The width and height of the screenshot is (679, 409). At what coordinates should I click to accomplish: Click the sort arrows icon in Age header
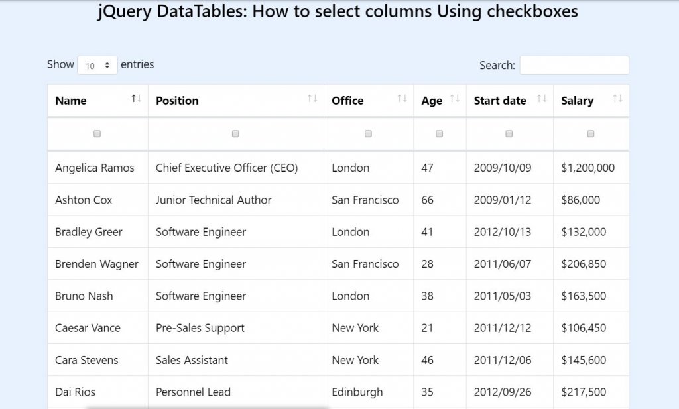point(455,99)
